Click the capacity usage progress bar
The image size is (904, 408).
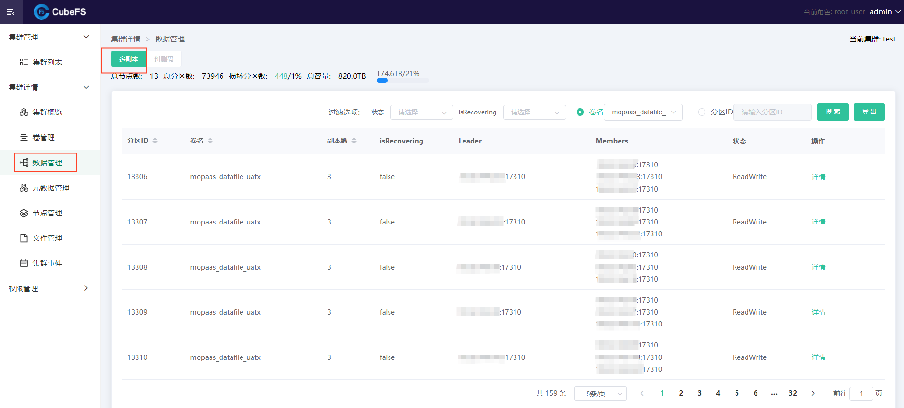click(x=402, y=81)
